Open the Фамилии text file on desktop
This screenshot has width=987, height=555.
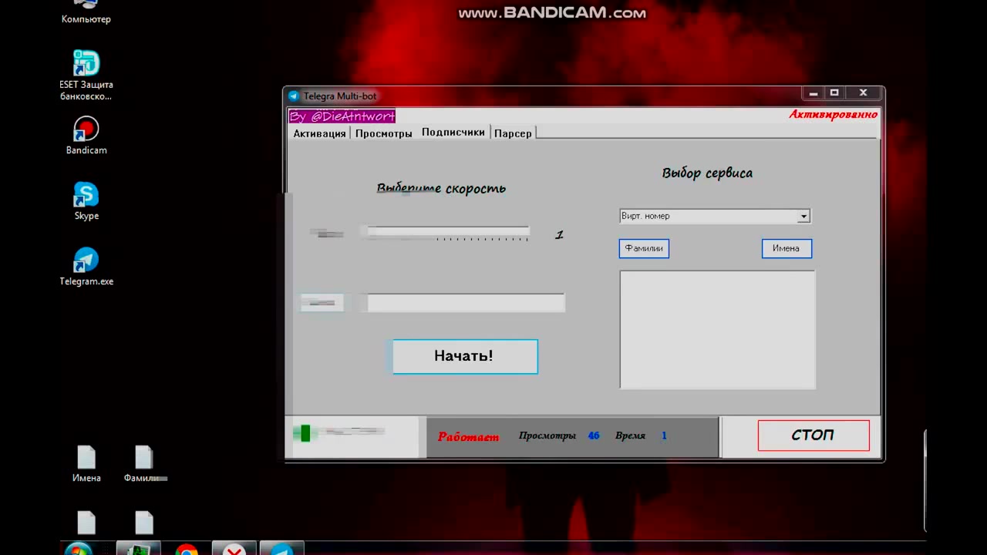(144, 459)
